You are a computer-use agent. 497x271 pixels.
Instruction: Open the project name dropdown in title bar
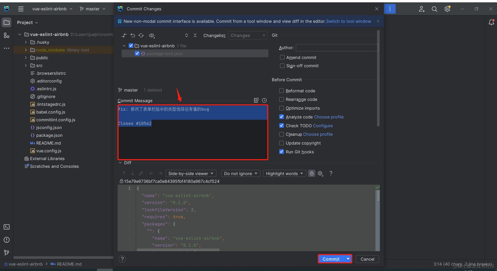[x=52, y=9]
